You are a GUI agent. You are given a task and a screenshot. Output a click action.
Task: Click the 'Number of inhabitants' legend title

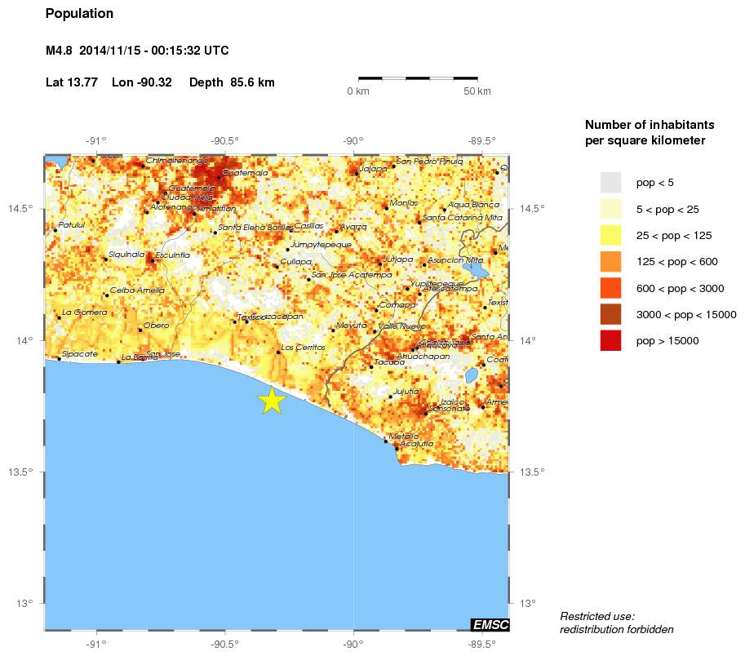[649, 124]
